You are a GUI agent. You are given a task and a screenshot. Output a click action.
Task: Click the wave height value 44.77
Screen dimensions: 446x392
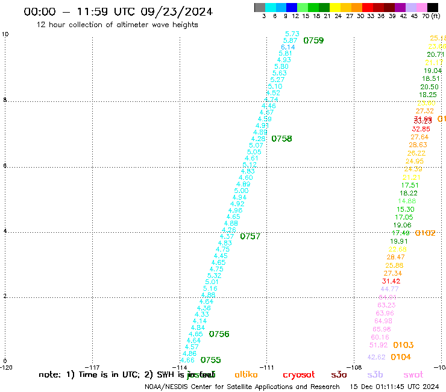tap(389, 289)
